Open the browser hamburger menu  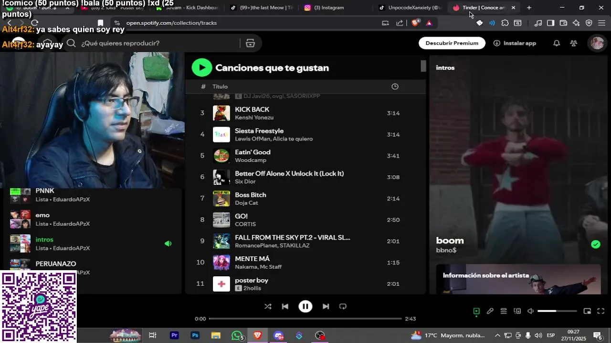[x=601, y=23]
